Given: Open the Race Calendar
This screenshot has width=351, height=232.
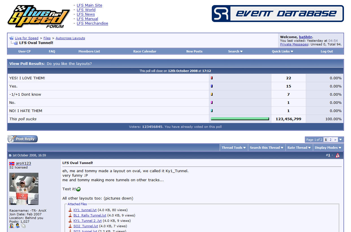Looking at the screenshot, I should tap(145, 51).
